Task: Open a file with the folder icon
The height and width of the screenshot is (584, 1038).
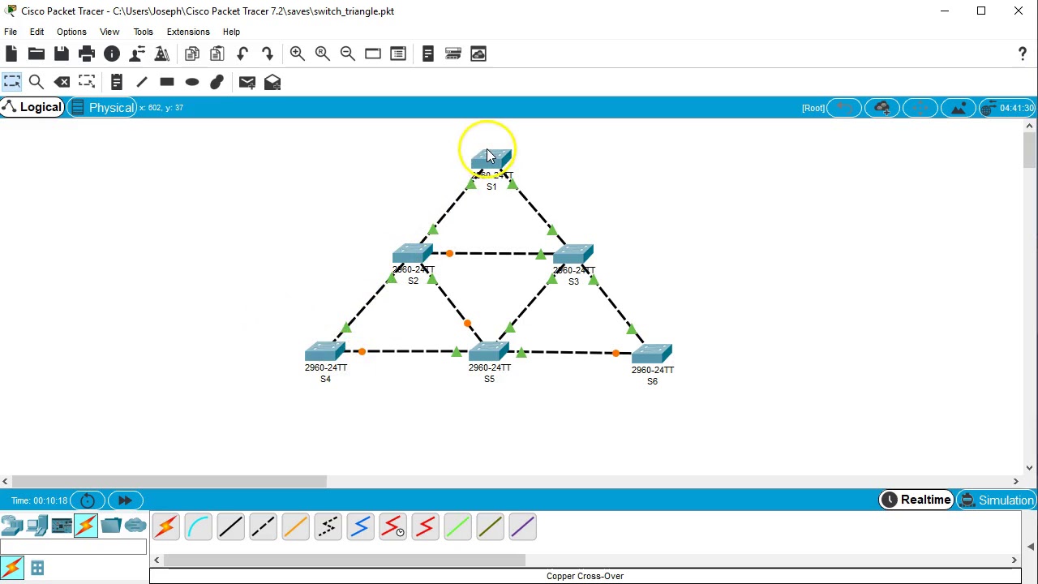Action: [36, 54]
